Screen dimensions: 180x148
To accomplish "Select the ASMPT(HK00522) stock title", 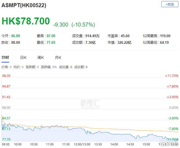I will (24, 5).
